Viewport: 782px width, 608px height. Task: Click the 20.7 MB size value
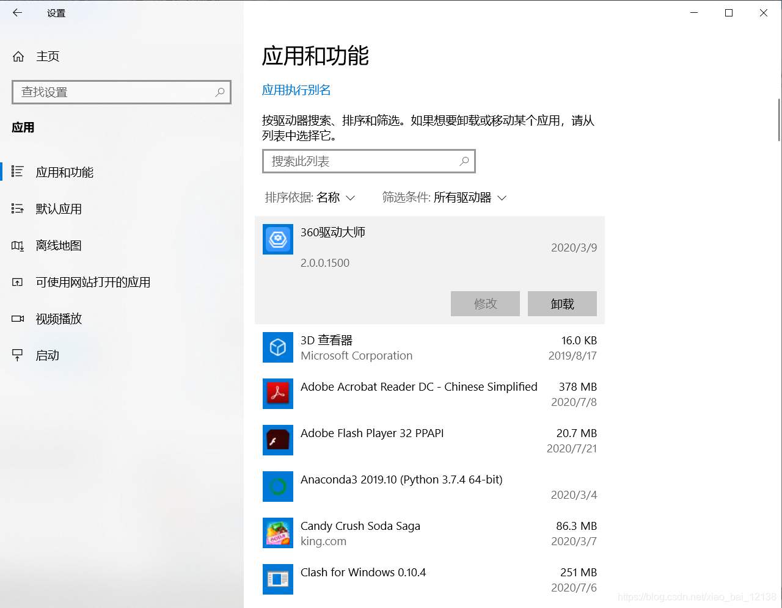point(577,433)
